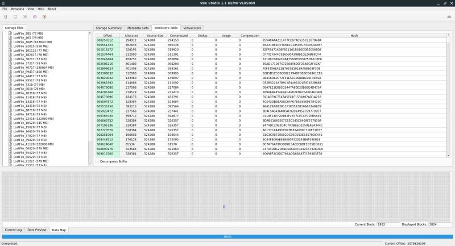
Task: Click file icon beside LostFile_89417 (400 MB)
Action: 10,72
